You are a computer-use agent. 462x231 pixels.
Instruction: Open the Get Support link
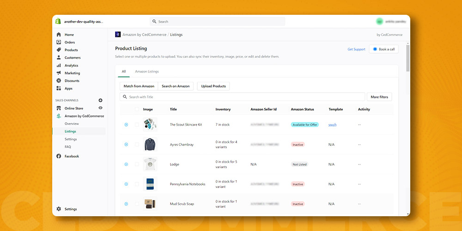(x=356, y=49)
